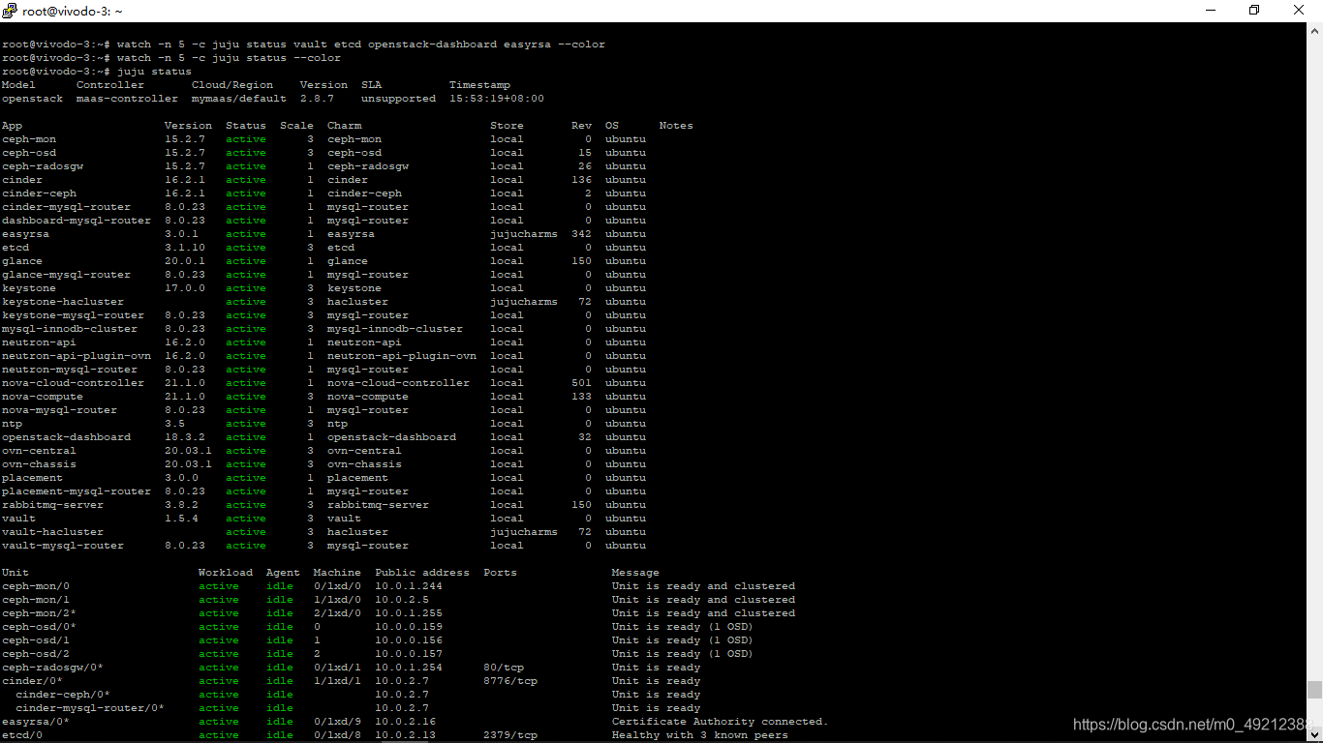Click version '17.0.0' of keystone
This screenshot has height=743, width=1323.
pos(185,288)
